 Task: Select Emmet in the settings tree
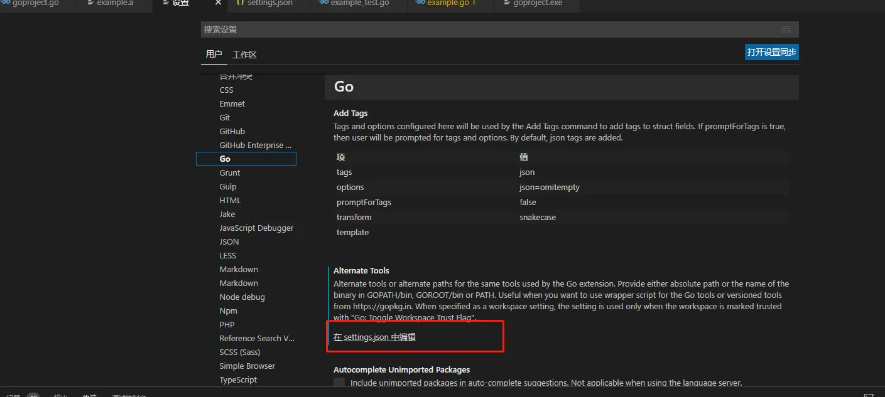(232, 104)
